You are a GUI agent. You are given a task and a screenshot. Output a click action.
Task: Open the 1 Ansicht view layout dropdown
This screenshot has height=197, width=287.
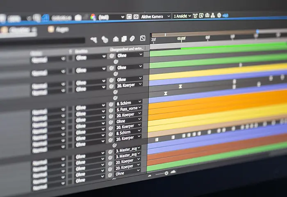tap(182, 16)
